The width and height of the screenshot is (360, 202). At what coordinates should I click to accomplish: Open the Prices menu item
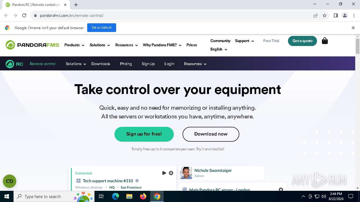(x=192, y=45)
